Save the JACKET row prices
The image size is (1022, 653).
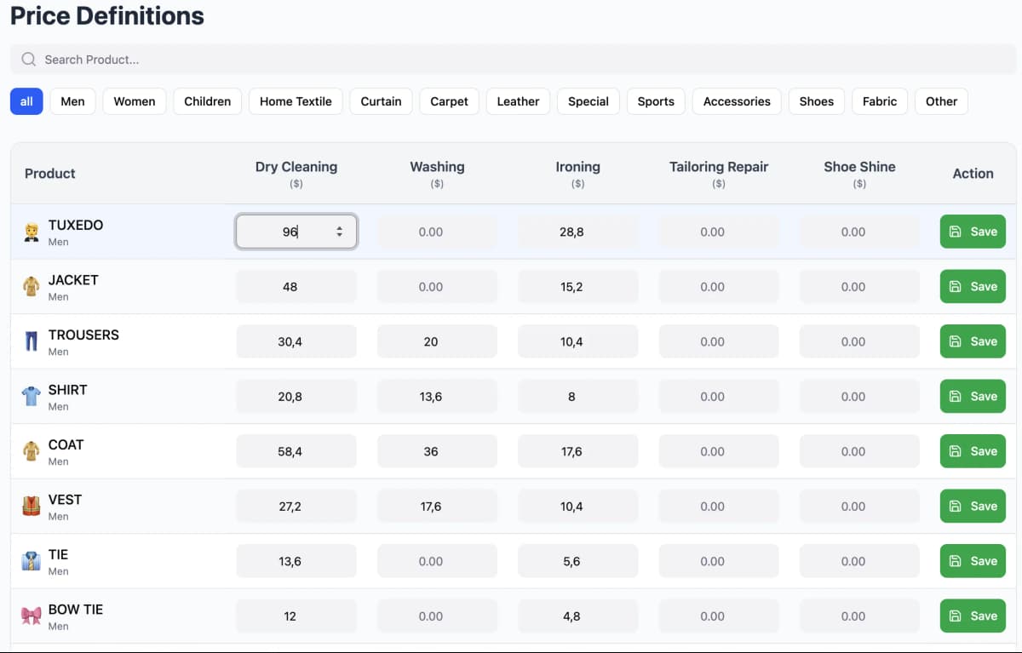(x=973, y=287)
